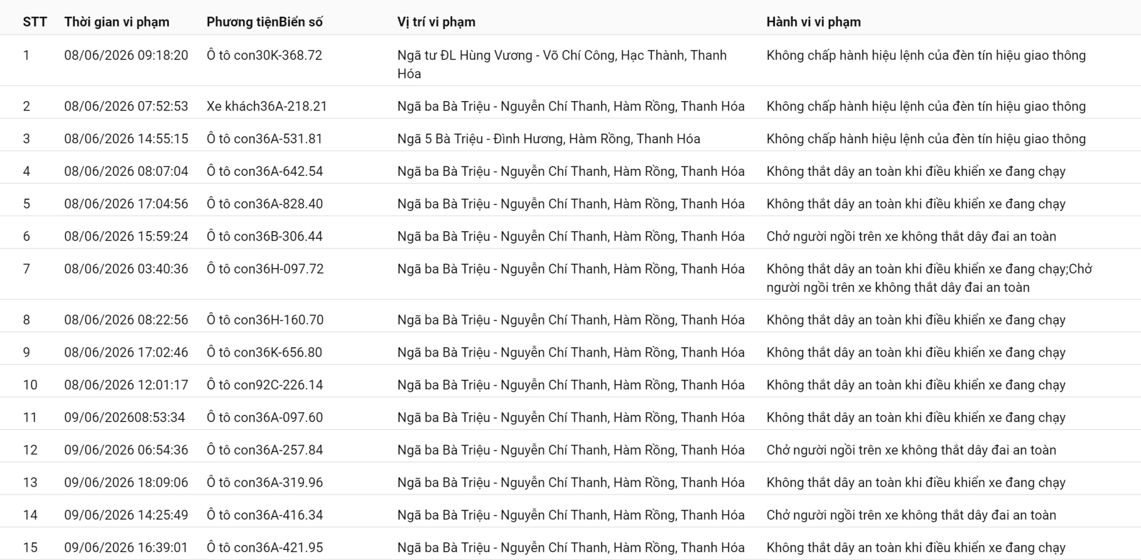The height and width of the screenshot is (560, 1141).
Task: Click plate 36A-319.96 in row 13
Action: [264, 483]
